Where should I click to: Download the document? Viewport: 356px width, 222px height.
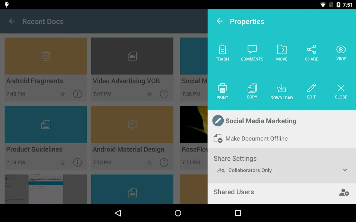pos(282,89)
